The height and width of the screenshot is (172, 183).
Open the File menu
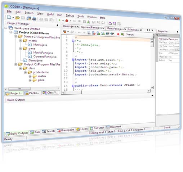coord(9,12)
